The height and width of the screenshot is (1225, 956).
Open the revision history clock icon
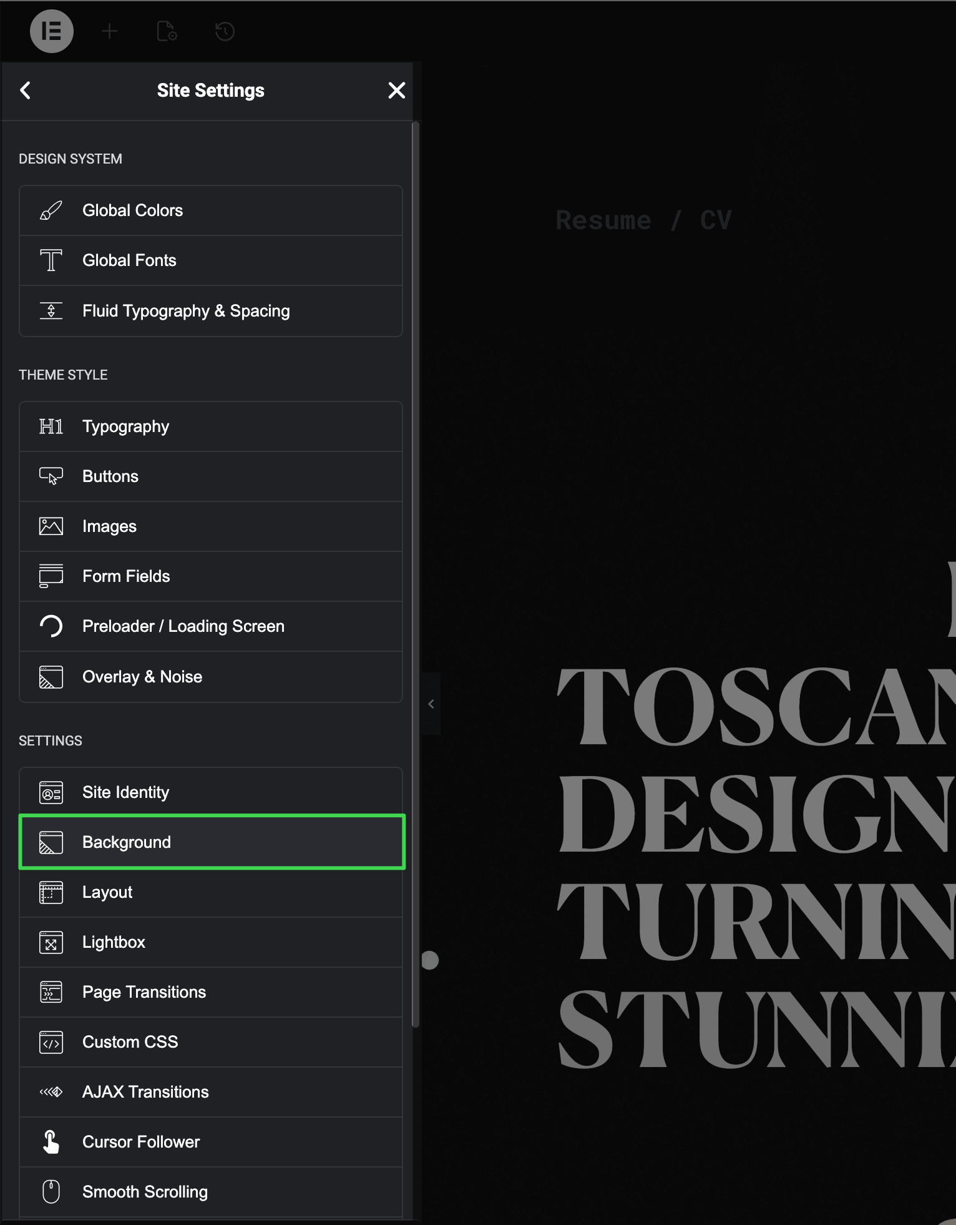225,31
